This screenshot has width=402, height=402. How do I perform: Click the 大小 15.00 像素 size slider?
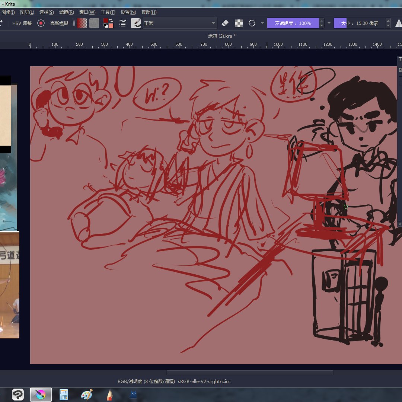pos(360,23)
